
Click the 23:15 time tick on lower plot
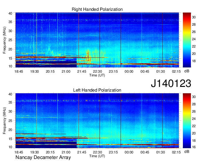point(113,152)
